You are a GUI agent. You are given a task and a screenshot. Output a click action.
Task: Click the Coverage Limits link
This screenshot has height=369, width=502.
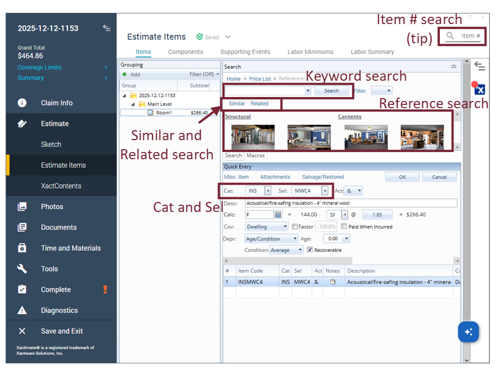coord(39,67)
